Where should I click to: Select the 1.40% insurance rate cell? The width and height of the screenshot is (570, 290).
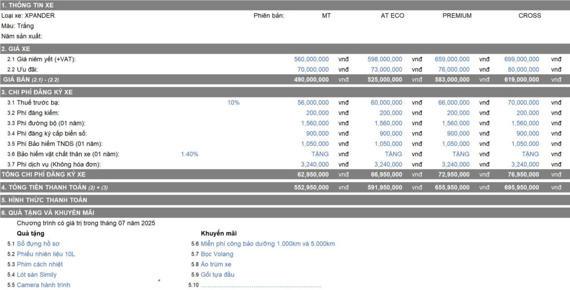189,154
